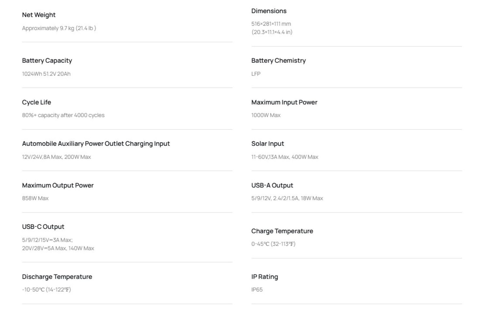
Task: Click the Maximum Input Power heading
Action: [x=284, y=102]
